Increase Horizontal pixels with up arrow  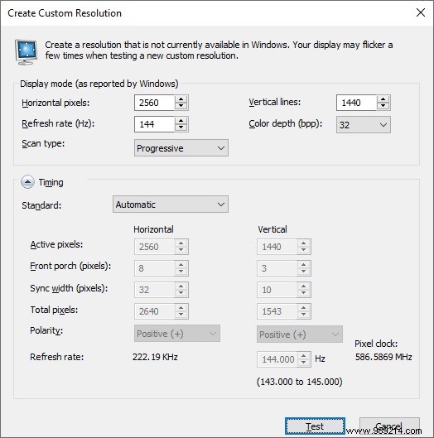click(181, 99)
